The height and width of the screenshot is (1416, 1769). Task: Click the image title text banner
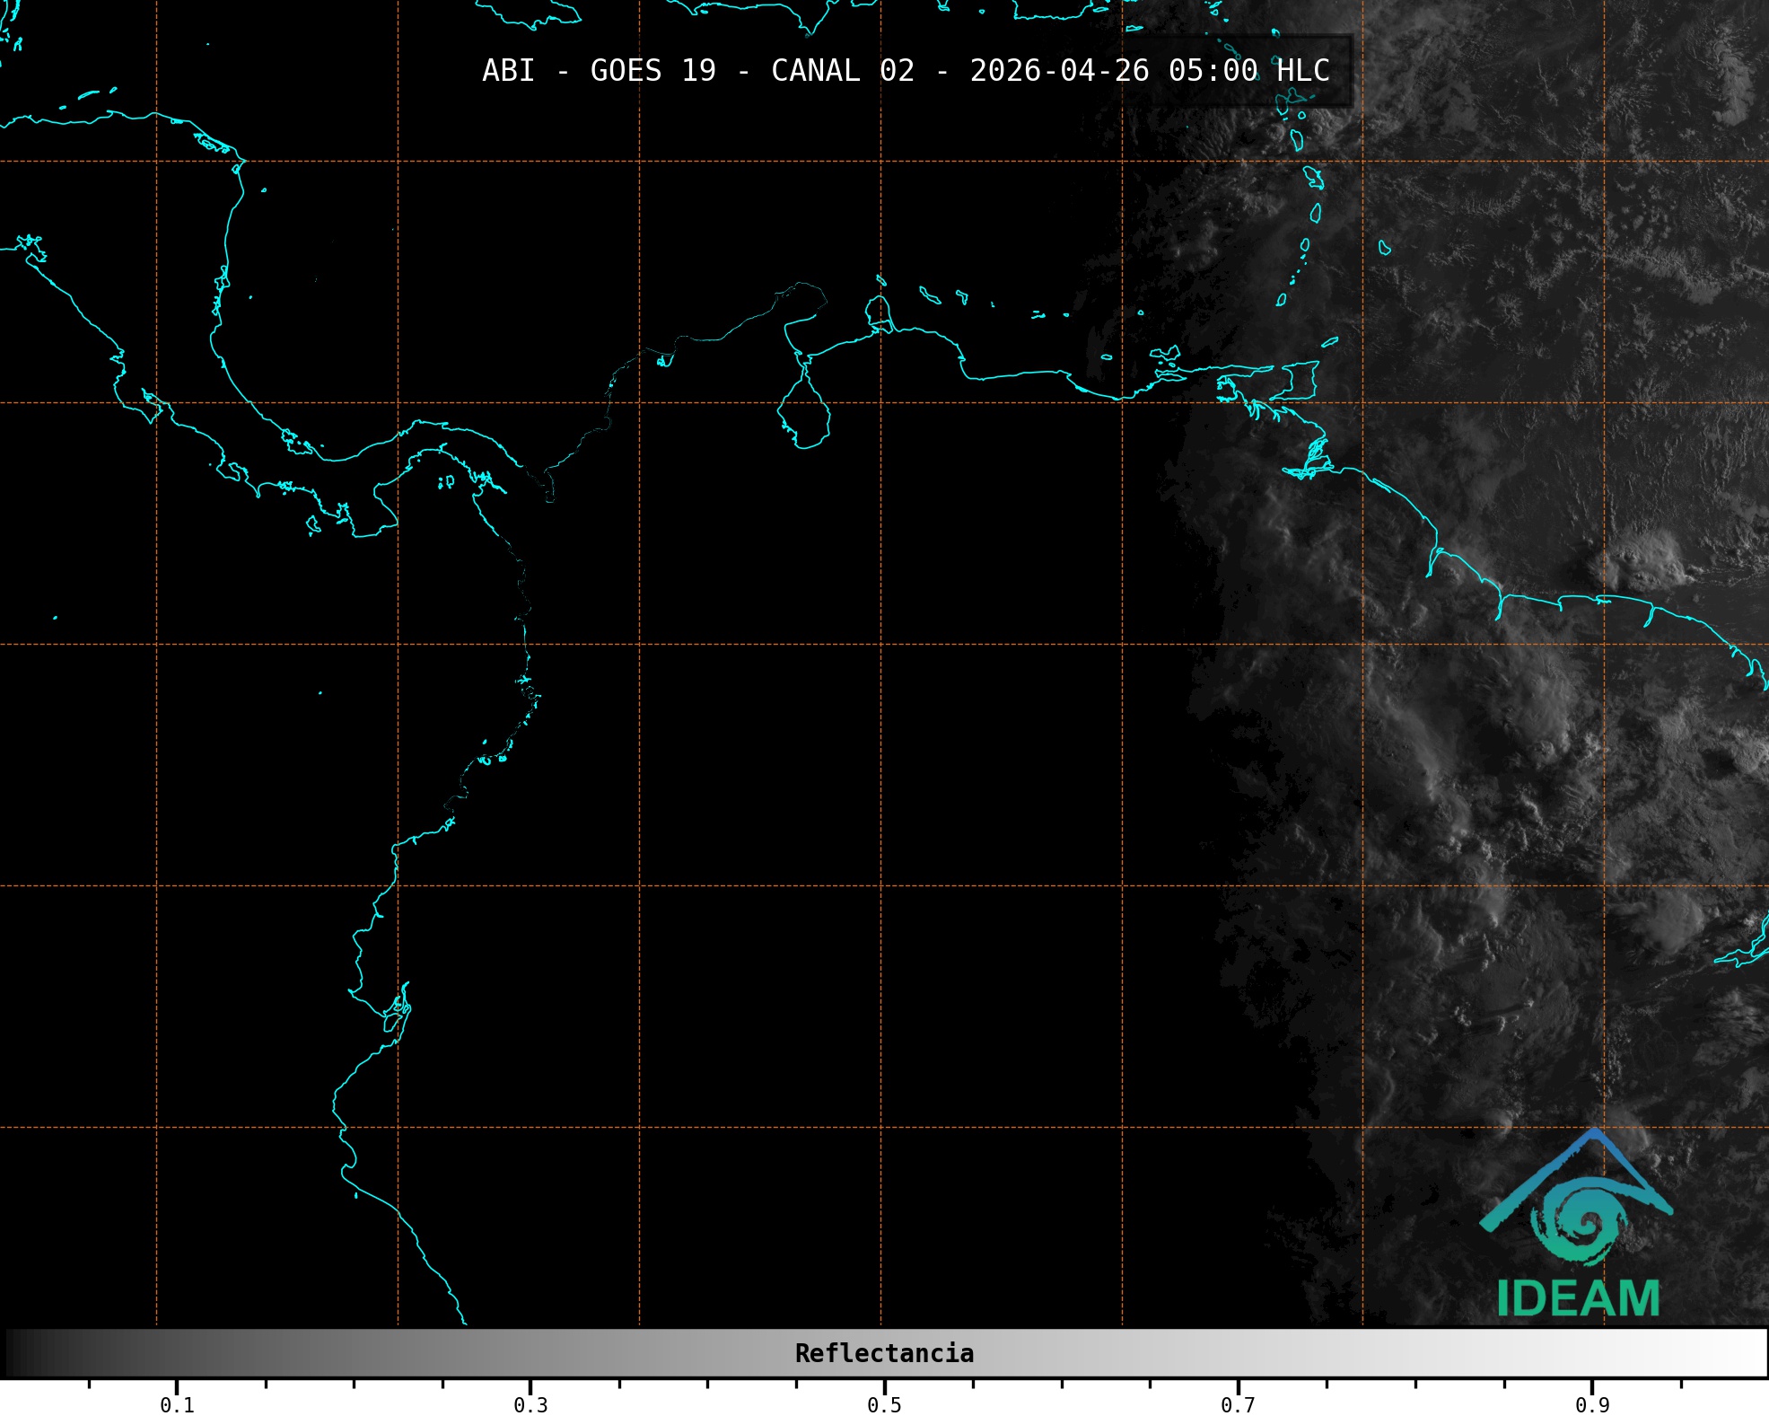click(x=906, y=71)
